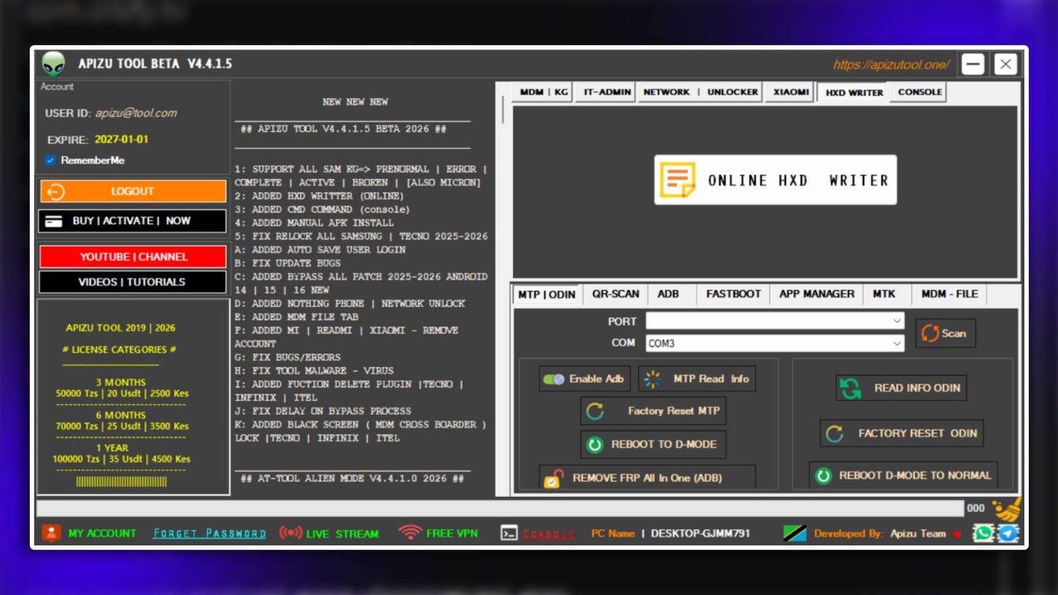Click the Remove FRP padlock icon
The image size is (1058, 595).
pos(551,477)
